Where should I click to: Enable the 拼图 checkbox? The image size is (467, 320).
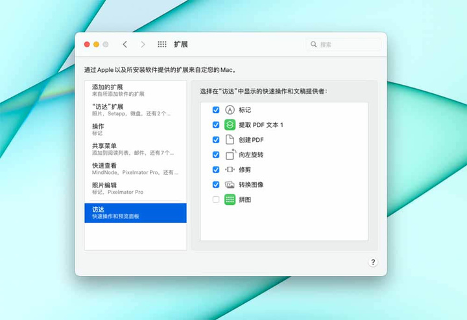[x=216, y=200]
